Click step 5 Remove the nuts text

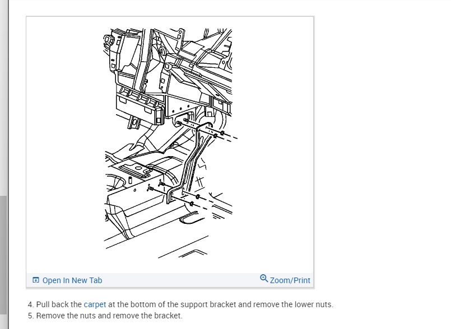105,316
